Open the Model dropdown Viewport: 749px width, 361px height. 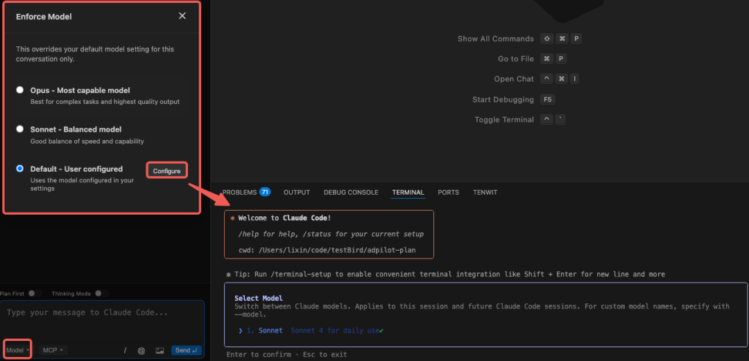point(18,350)
